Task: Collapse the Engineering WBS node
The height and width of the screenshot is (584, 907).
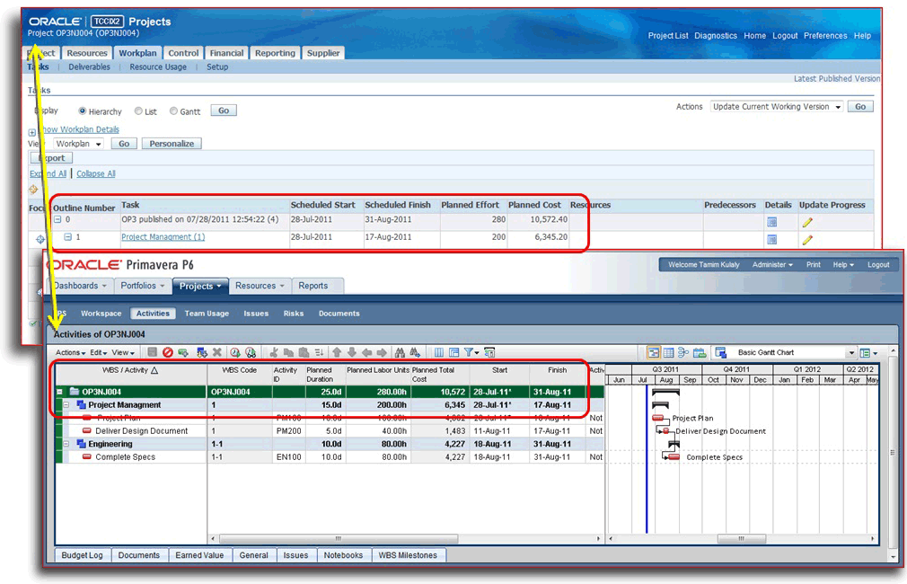Action: (66, 444)
